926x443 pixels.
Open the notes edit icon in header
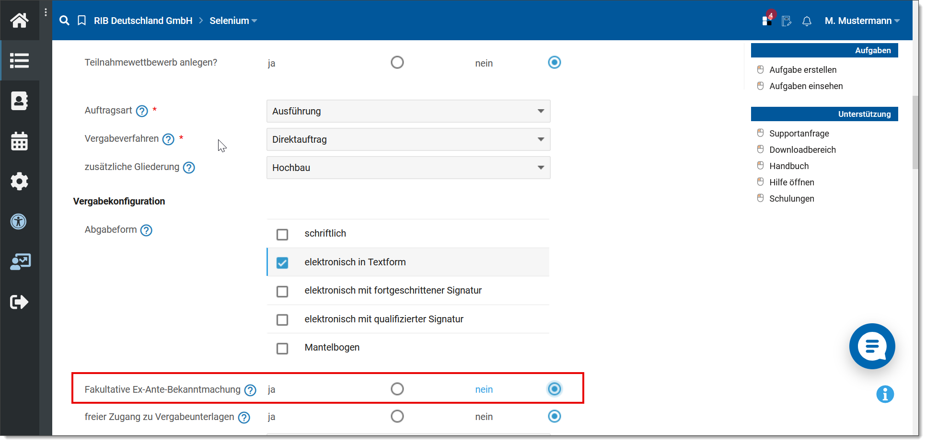787,21
